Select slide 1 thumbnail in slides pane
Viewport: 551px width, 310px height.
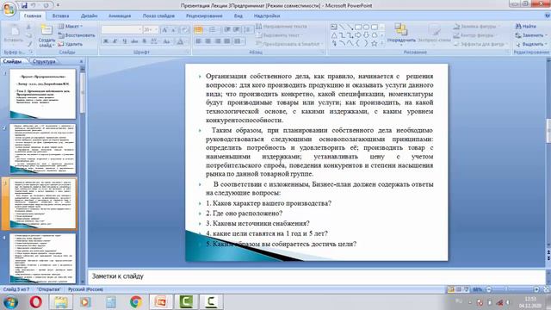coord(42,94)
